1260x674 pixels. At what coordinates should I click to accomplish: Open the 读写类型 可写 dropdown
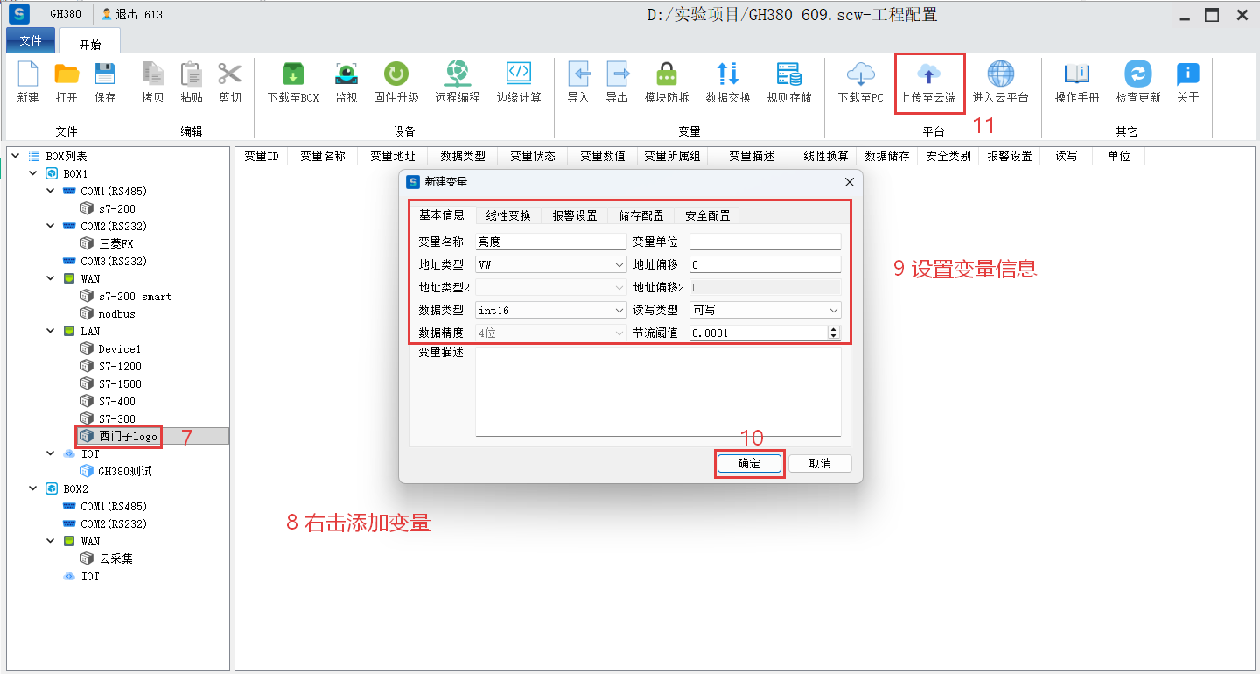pyautogui.click(x=834, y=310)
